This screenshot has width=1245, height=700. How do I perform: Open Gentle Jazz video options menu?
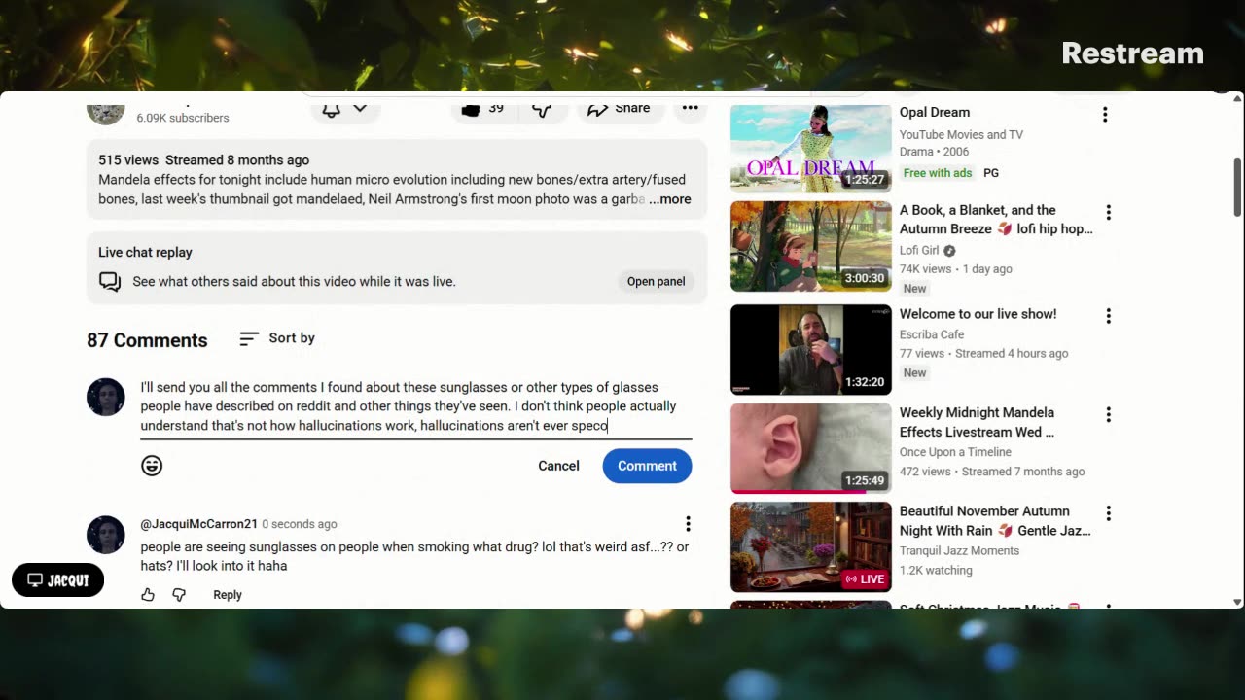pos(1108,513)
